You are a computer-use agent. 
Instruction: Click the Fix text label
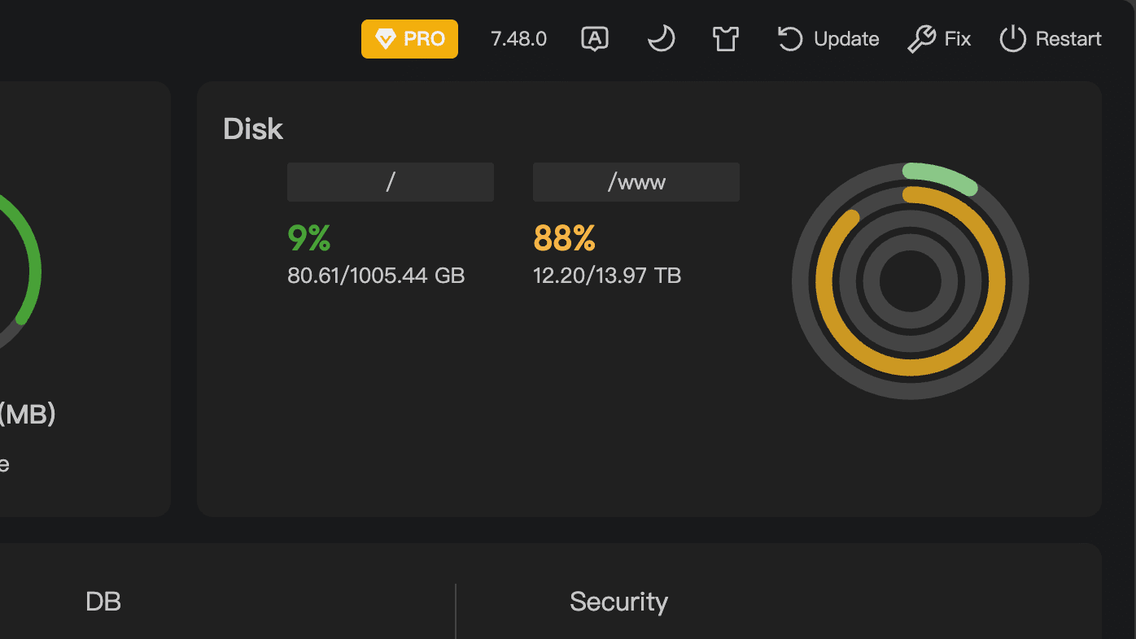[x=958, y=39]
